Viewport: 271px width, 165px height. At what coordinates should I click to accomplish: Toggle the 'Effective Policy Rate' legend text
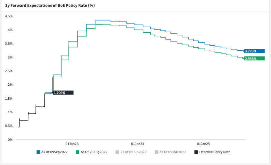[215, 152]
